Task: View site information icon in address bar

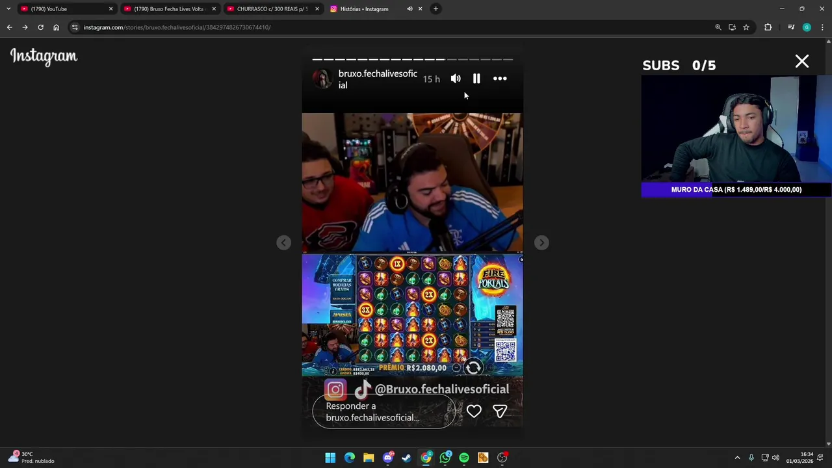Action: [x=75, y=27]
